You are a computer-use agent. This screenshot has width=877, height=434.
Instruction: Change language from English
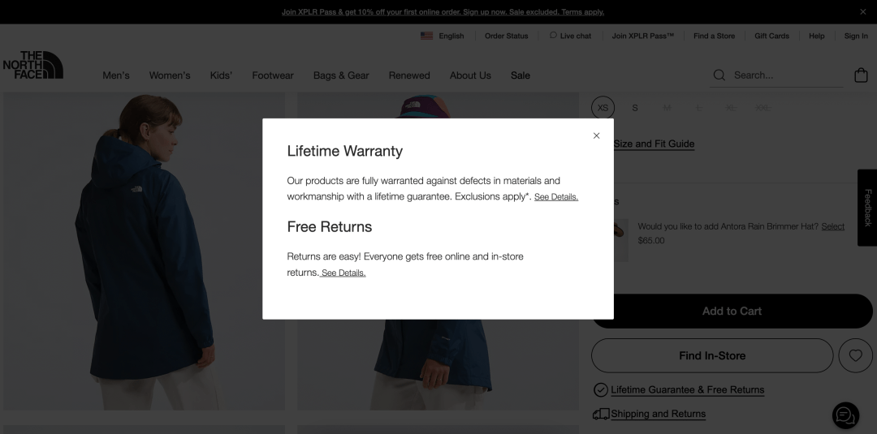451,36
